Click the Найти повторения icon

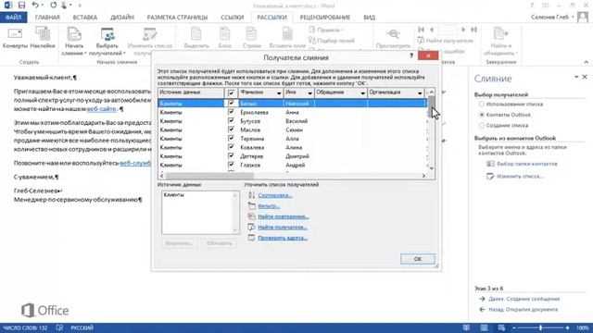pyautogui.click(x=251, y=216)
